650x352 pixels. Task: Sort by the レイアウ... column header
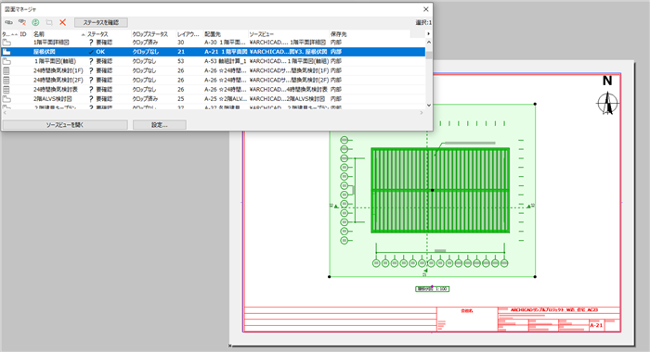pos(189,34)
